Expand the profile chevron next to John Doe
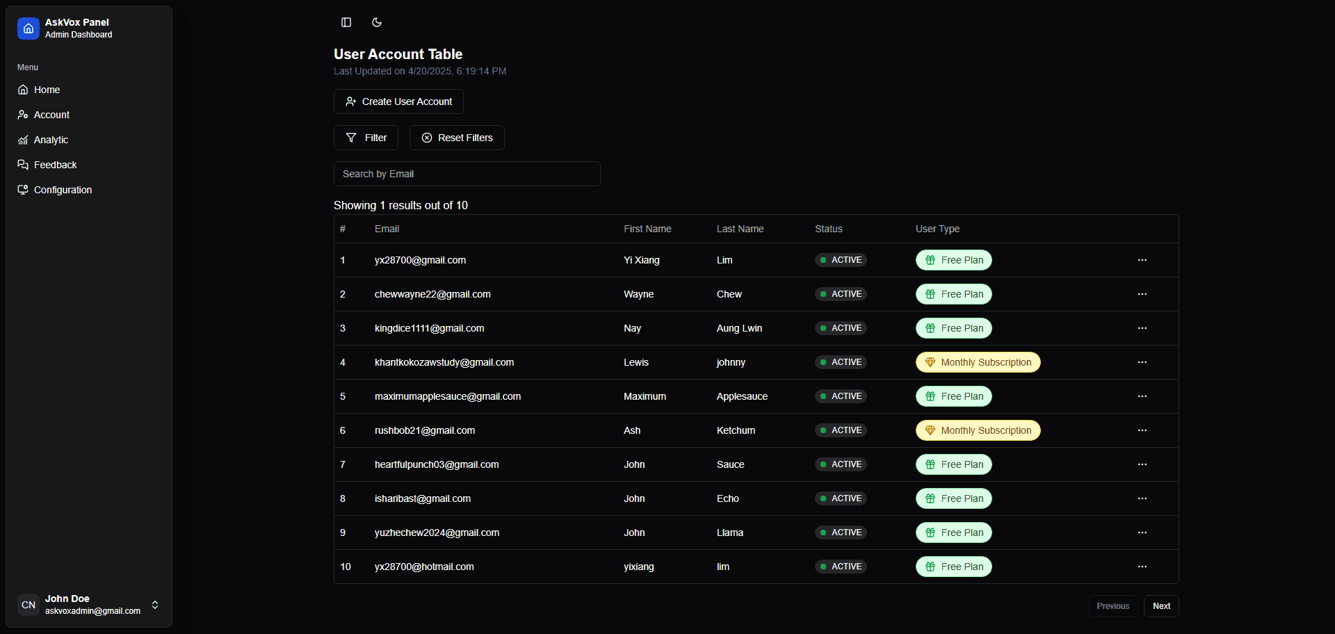 [x=154, y=605]
